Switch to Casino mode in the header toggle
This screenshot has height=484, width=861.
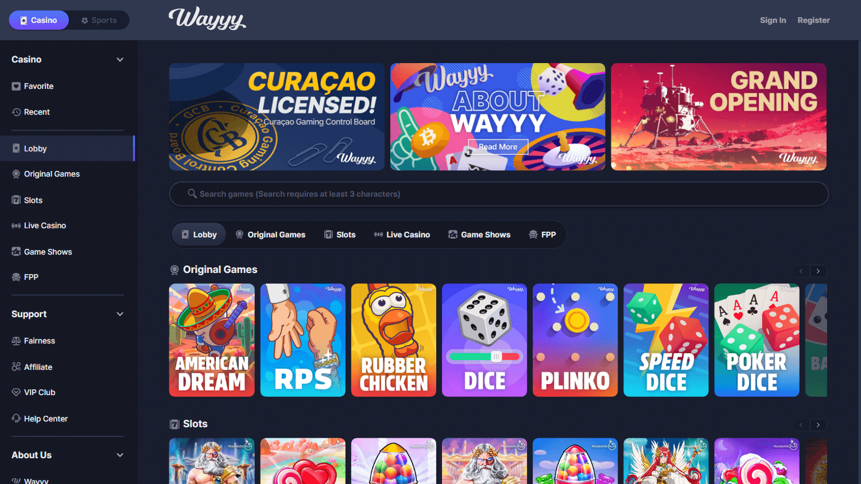39,20
